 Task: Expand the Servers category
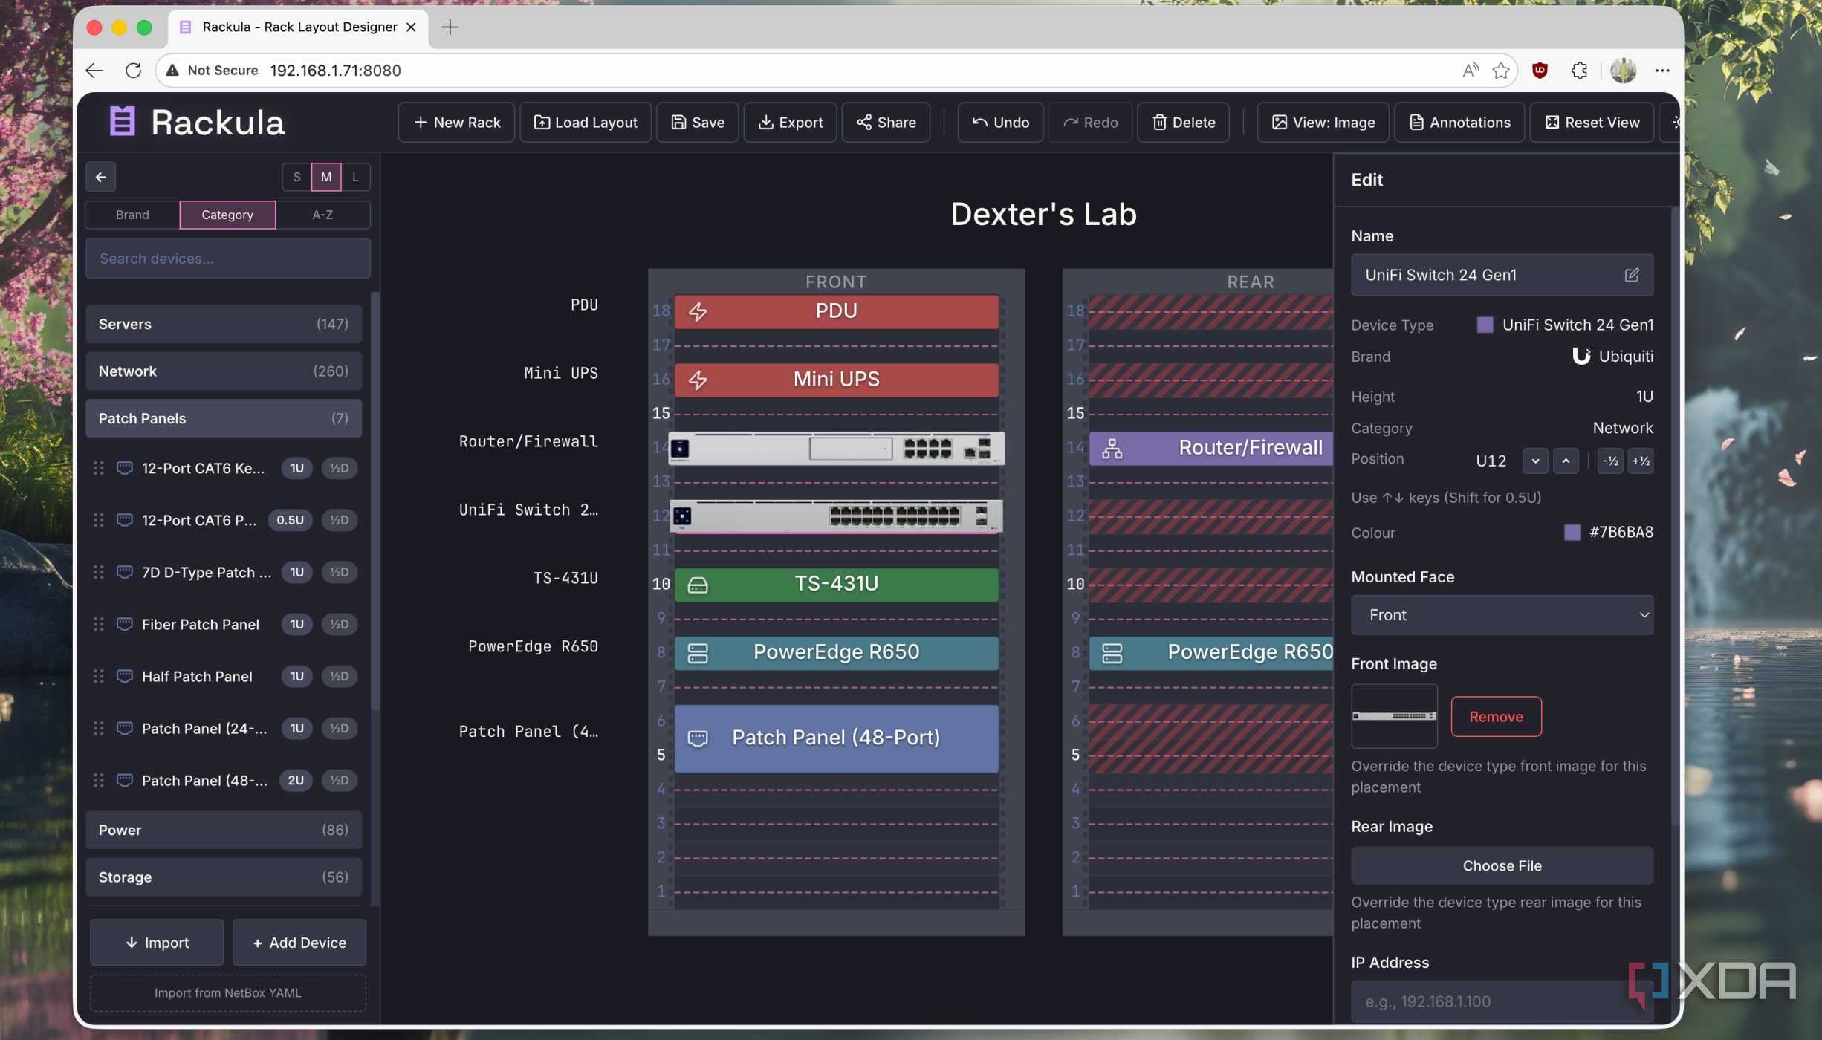coord(224,324)
